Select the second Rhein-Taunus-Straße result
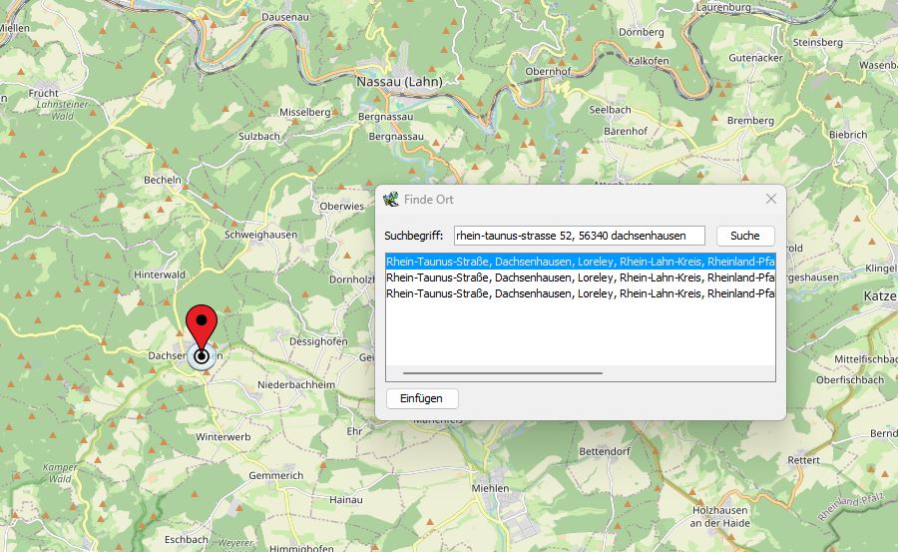 pos(580,277)
